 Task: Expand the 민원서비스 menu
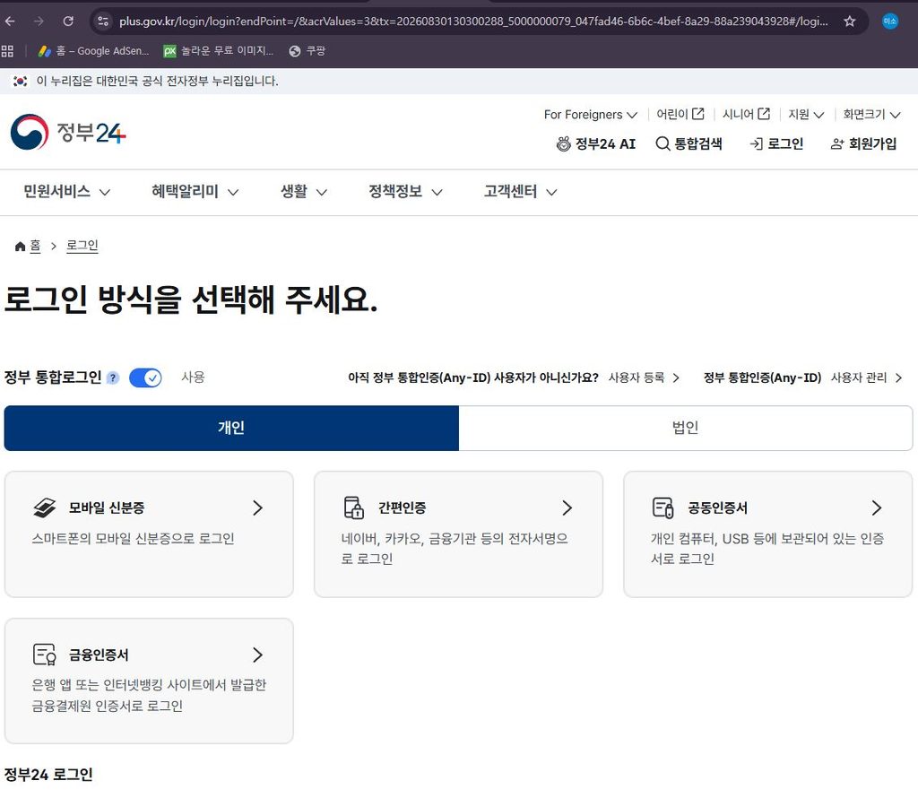(66, 192)
